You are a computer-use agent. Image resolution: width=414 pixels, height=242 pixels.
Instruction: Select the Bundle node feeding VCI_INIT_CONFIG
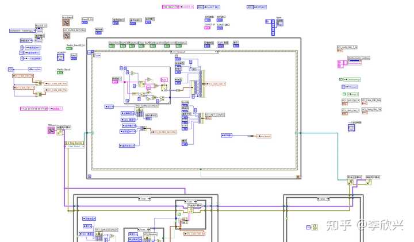click(x=201, y=118)
